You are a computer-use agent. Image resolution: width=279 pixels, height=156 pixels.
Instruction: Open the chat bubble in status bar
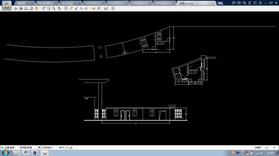(267, 147)
